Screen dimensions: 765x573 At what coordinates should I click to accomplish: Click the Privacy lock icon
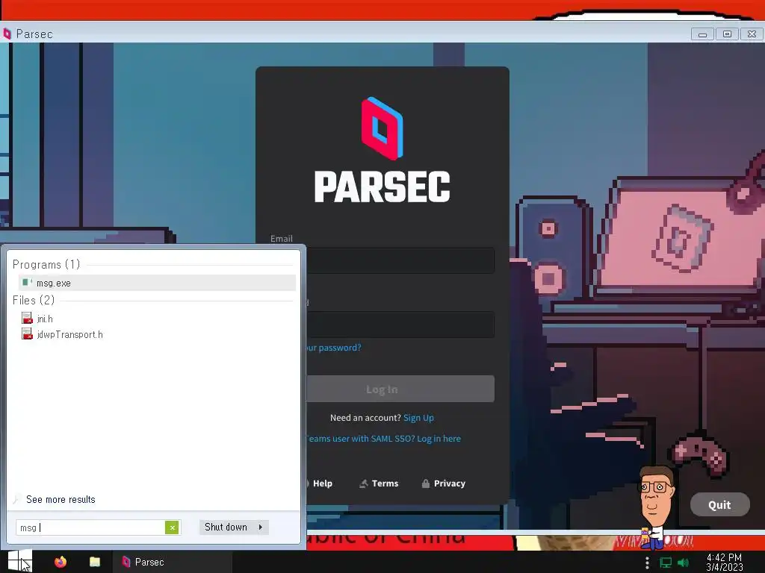[425, 483]
